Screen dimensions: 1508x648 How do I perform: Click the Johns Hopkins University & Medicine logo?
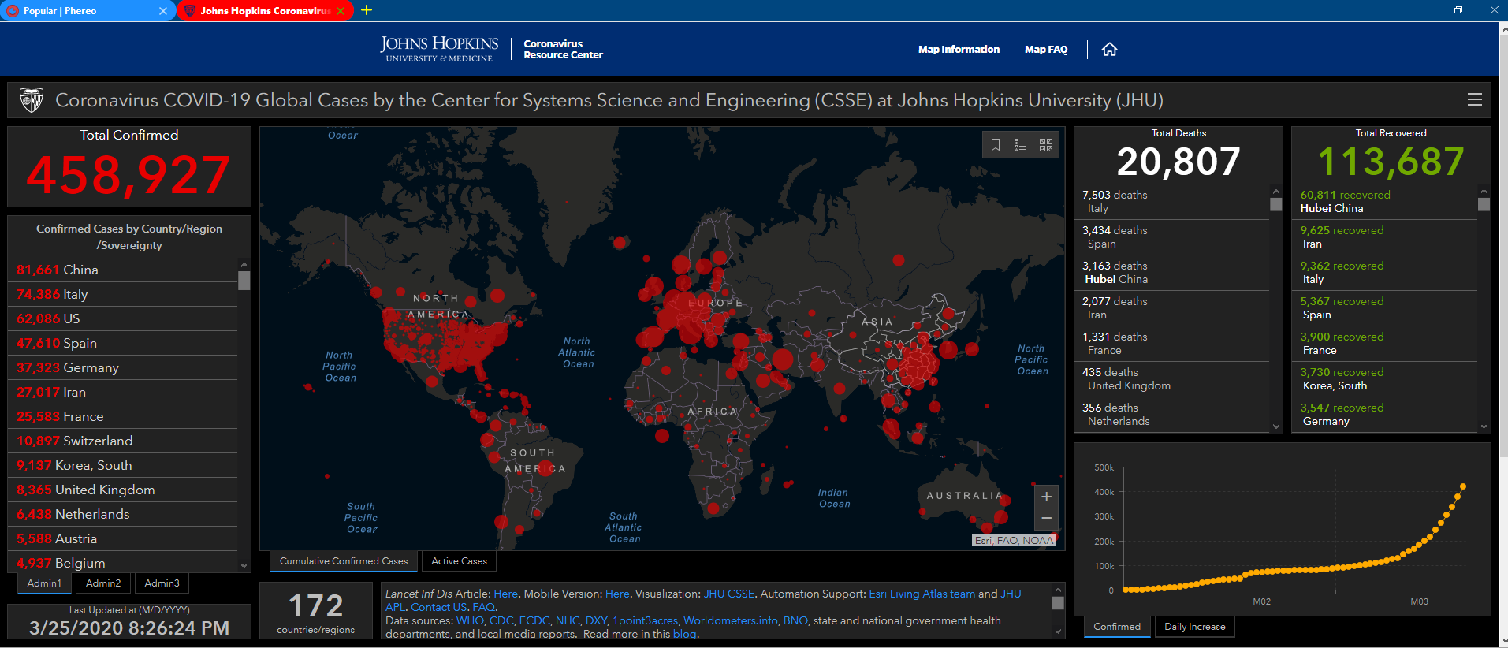[x=439, y=49]
